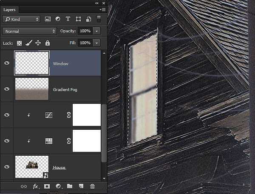Open the Kind filter dropdown
This screenshot has width=255, height=194.
click(21, 19)
